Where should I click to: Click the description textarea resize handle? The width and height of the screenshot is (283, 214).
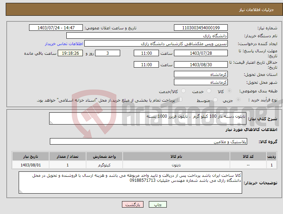click(51, 122)
